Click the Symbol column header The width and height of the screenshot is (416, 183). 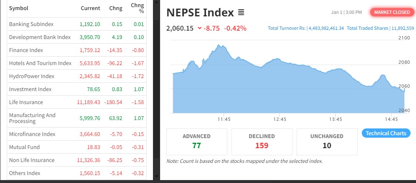click(18, 8)
